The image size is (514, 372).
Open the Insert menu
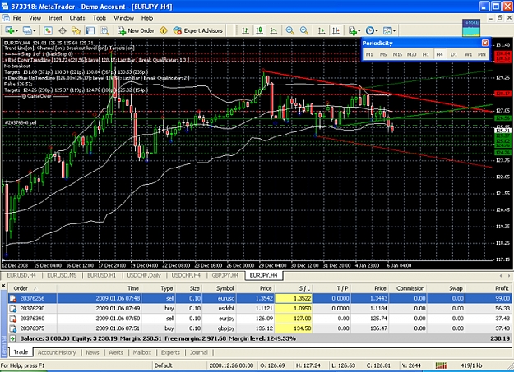pyautogui.click(x=55, y=18)
